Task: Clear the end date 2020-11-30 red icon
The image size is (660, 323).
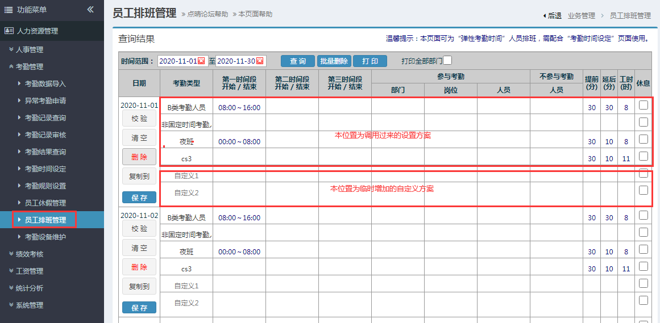Action: [x=260, y=61]
